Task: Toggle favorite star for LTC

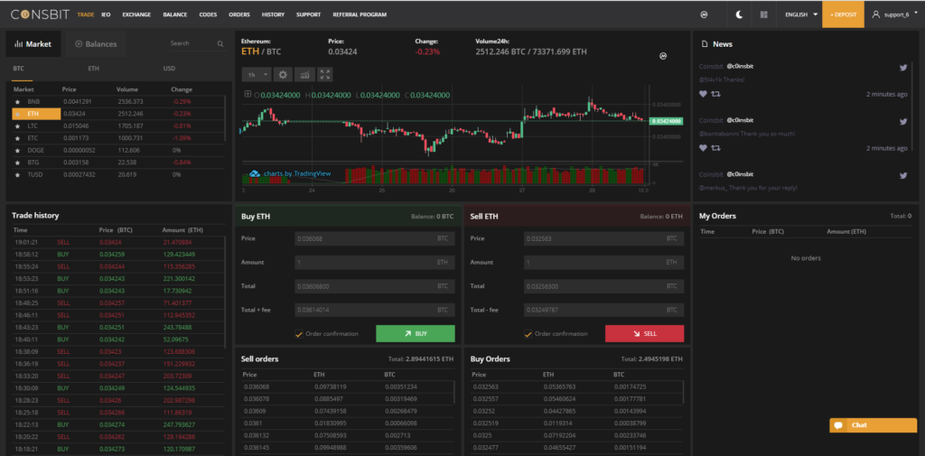Action: tap(18, 126)
